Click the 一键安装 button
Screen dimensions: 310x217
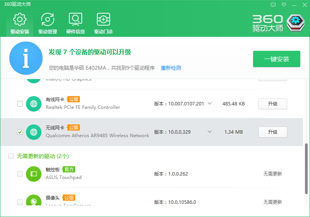[x=277, y=59]
